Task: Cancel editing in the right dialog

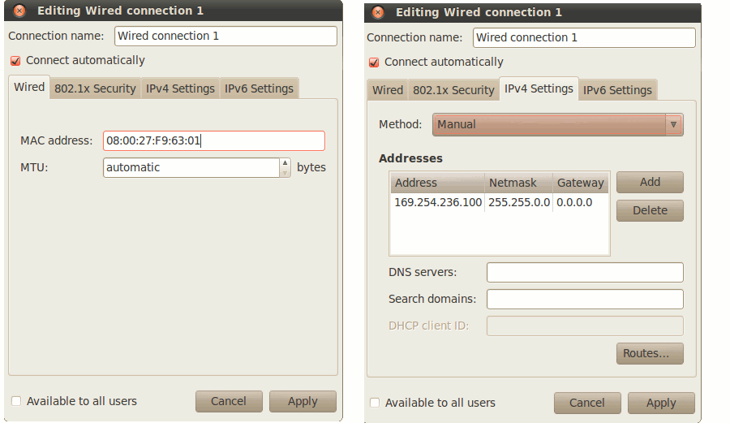Action: tap(586, 403)
